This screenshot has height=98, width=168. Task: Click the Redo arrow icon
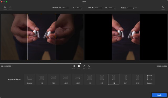10,7
